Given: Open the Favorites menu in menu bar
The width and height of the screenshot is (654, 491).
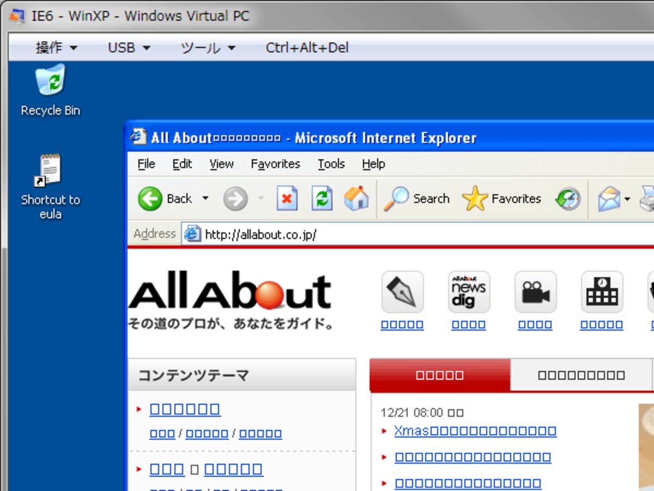Looking at the screenshot, I should click(x=275, y=164).
